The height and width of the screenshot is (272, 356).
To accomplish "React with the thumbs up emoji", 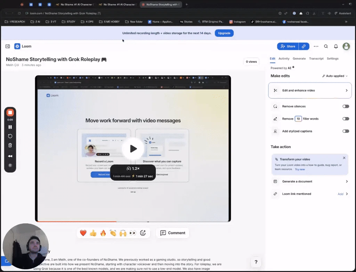I will point(93,233).
